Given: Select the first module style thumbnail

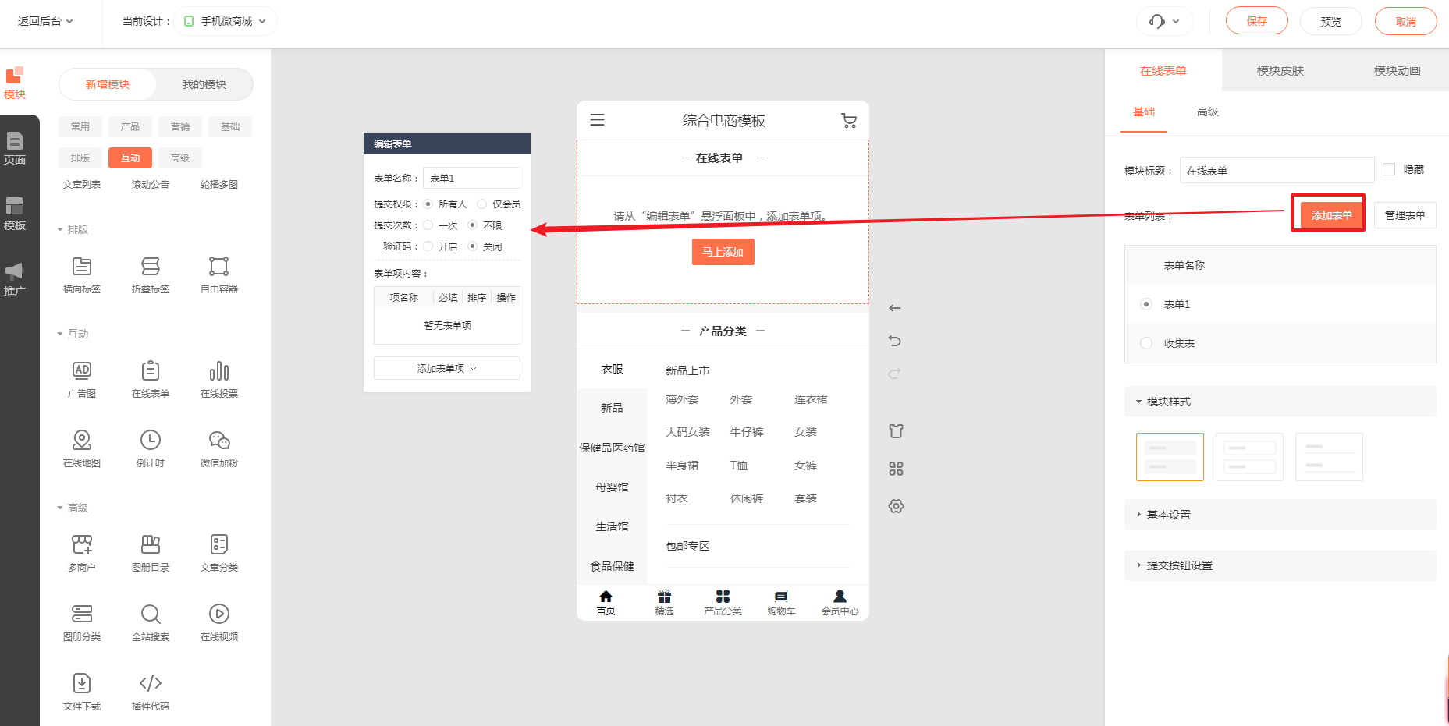Looking at the screenshot, I should click(1170, 457).
